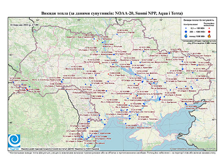
Task: Click the blue flame icon in legend
Action: click(x=186, y=36)
